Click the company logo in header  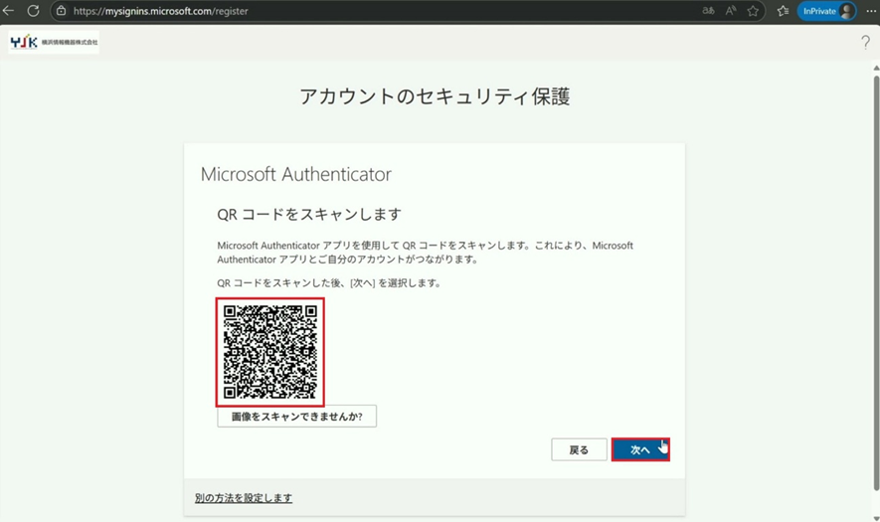54,43
